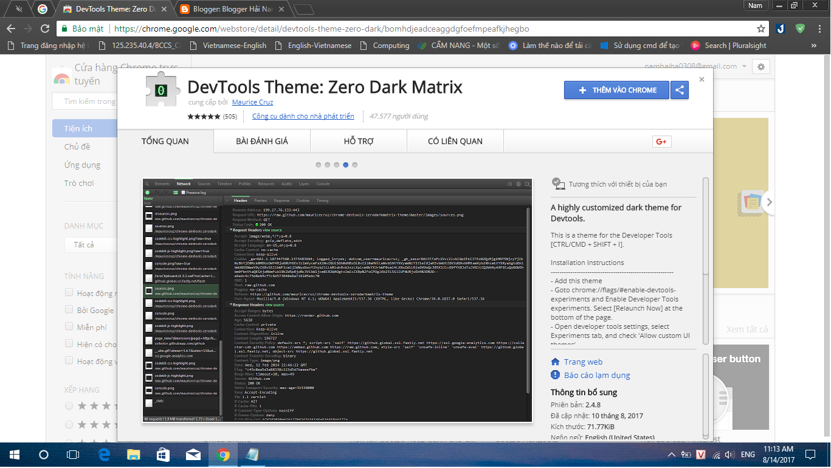The image size is (831, 468).
Task: Open the Wi-Fi network tray icon
Action: coord(715,455)
